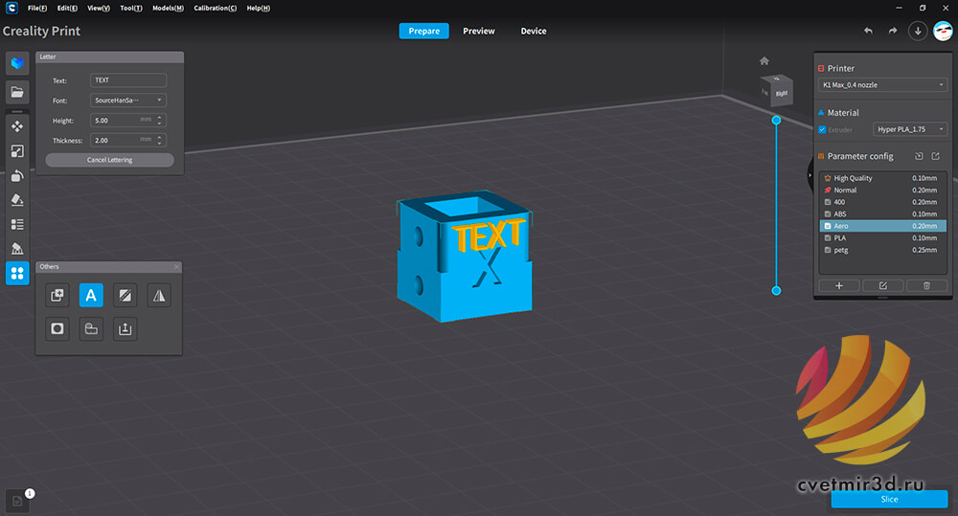958x516 pixels.
Task: Open the Help menu
Action: click(x=259, y=8)
